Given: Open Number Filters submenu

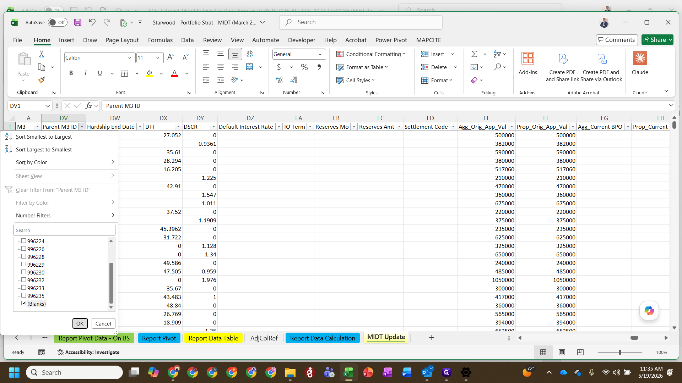Looking at the screenshot, I should click(x=64, y=215).
